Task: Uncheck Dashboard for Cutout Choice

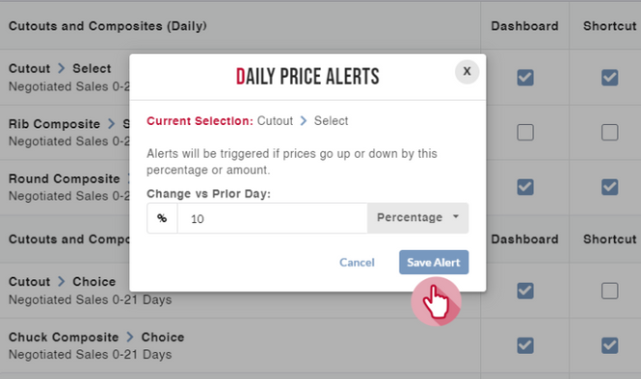Action: tap(525, 291)
